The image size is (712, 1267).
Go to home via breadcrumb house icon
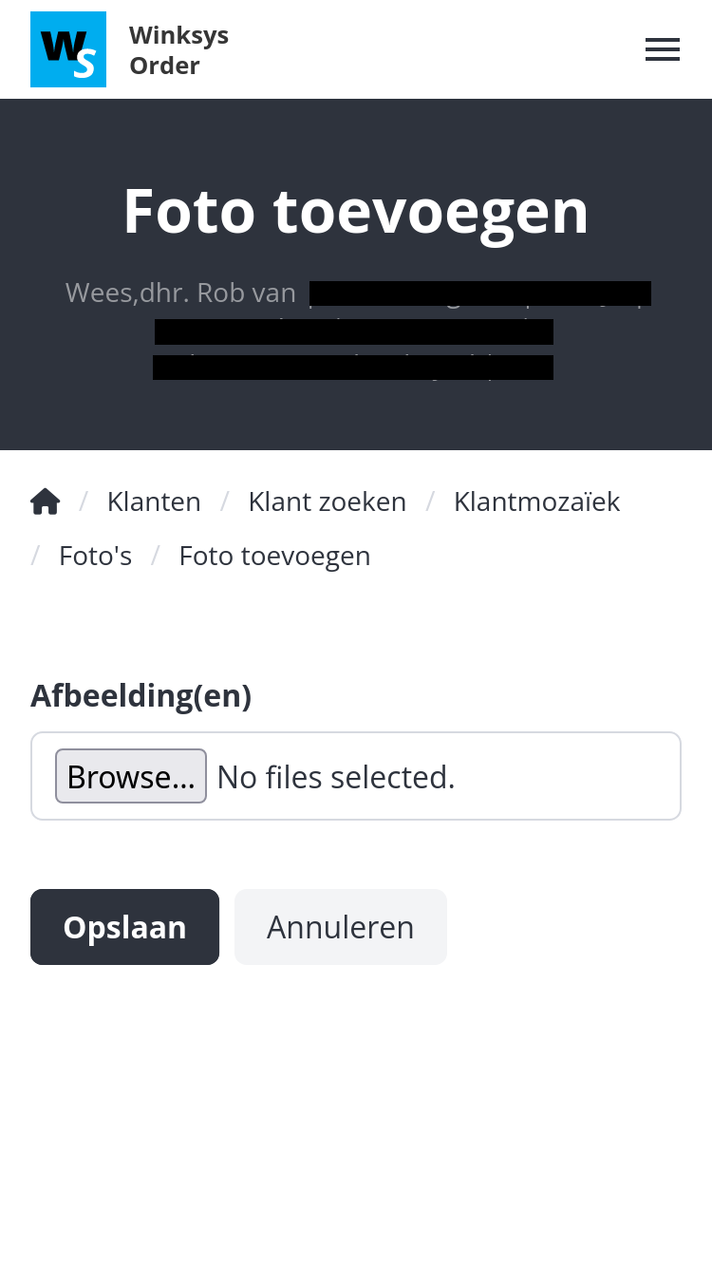[46, 501]
